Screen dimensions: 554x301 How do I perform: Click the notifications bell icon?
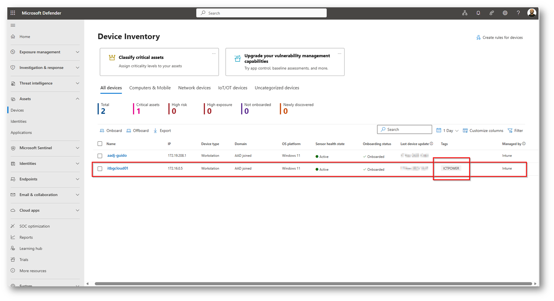point(478,13)
